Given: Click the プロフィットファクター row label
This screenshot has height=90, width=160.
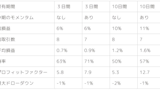Looking at the screenshot, I should [23, 72].
